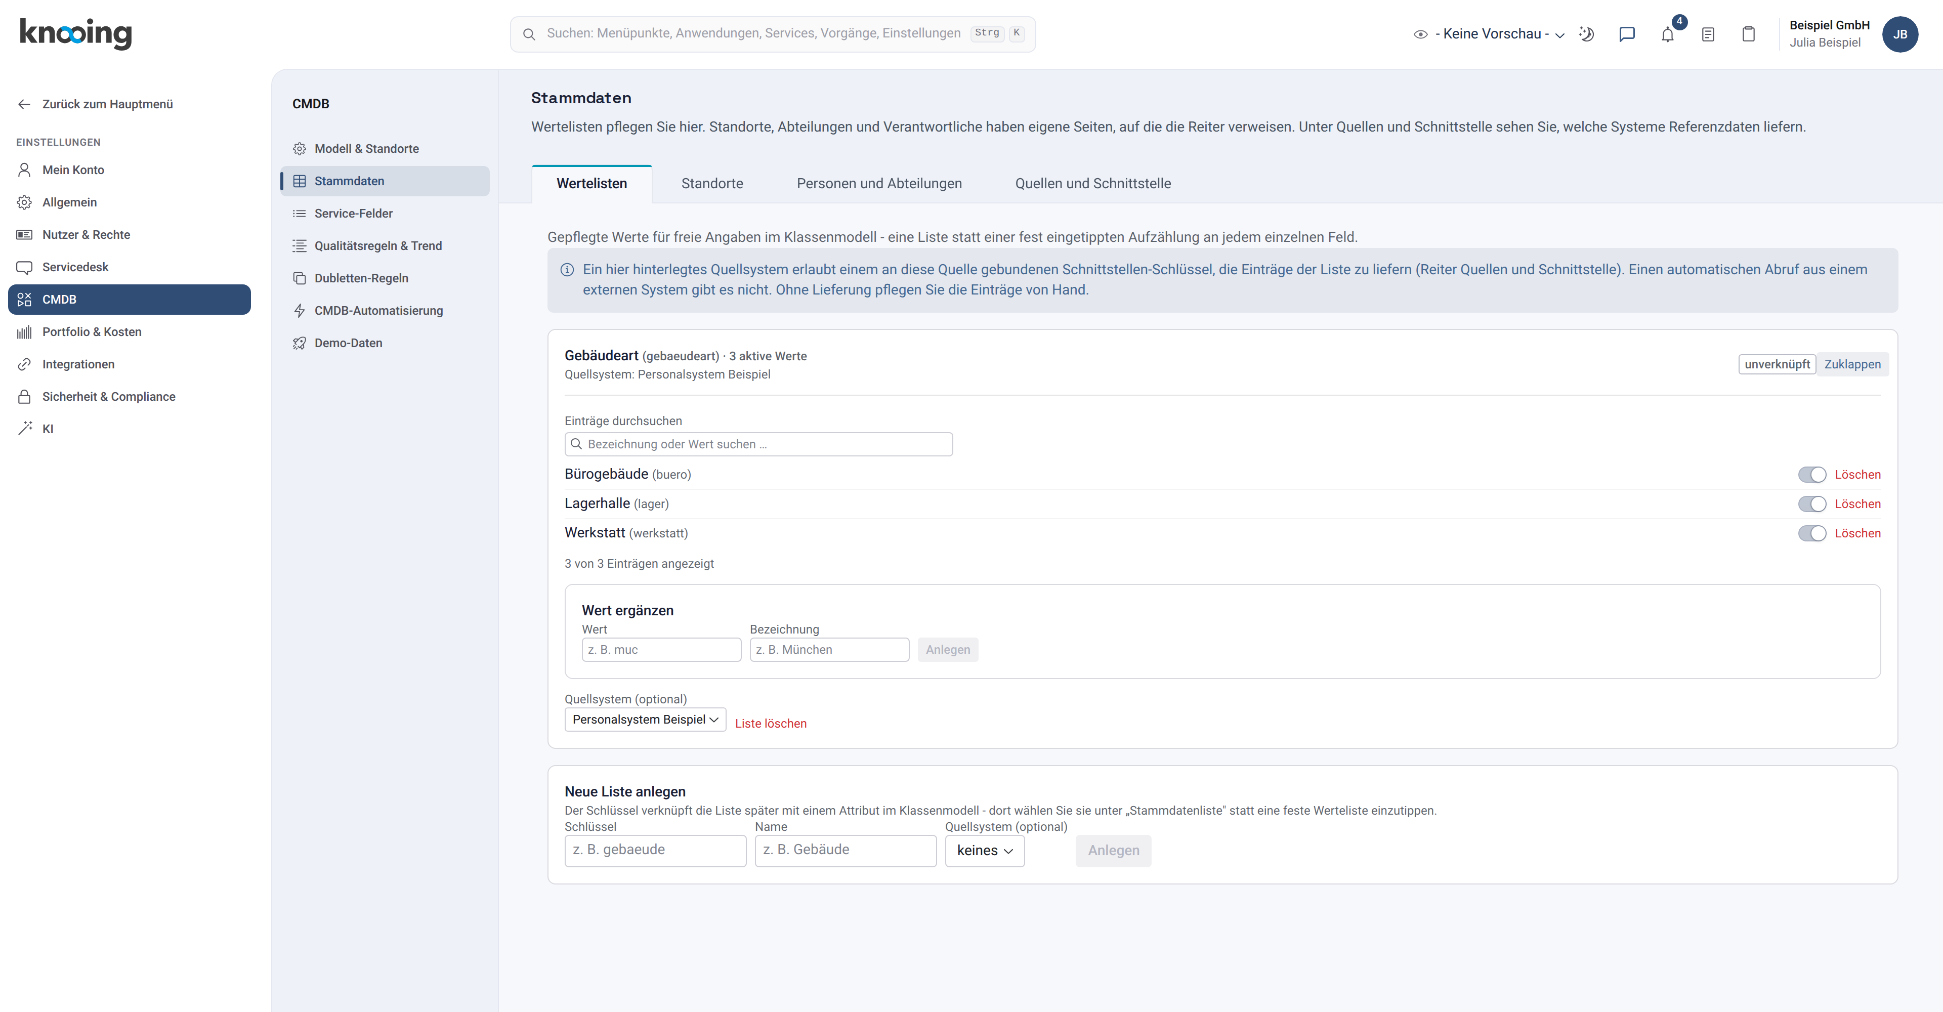Delete the Werkstatt entry via Löschen
The image size is (1943, 1012).
(1857, 533)
